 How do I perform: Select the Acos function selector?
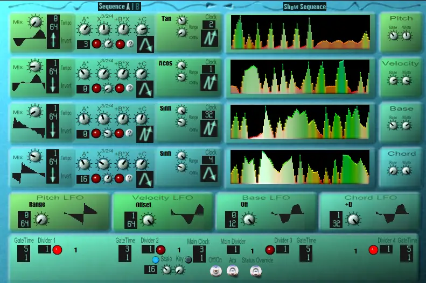coord(165,63)
